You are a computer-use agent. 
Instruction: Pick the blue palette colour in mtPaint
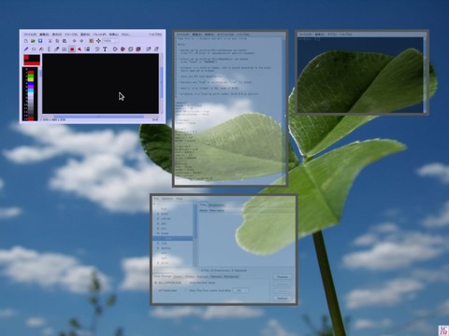point(31,83)
